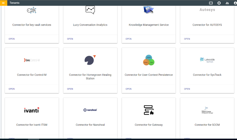Image resolution: width=237 pixels, height=140 pixels.
Task: Click the Homegrown Healing Station logo
Action: click(90, 60)
